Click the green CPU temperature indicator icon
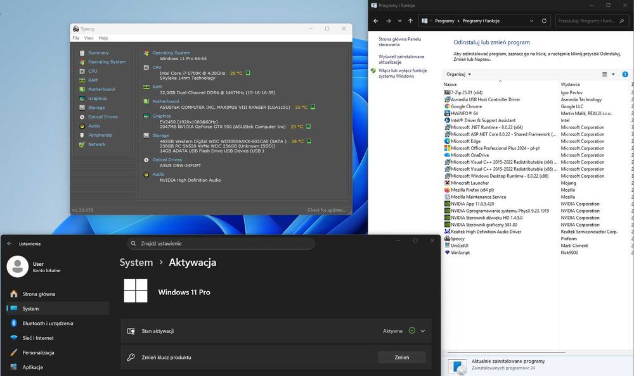 click(x=248, y=73)
